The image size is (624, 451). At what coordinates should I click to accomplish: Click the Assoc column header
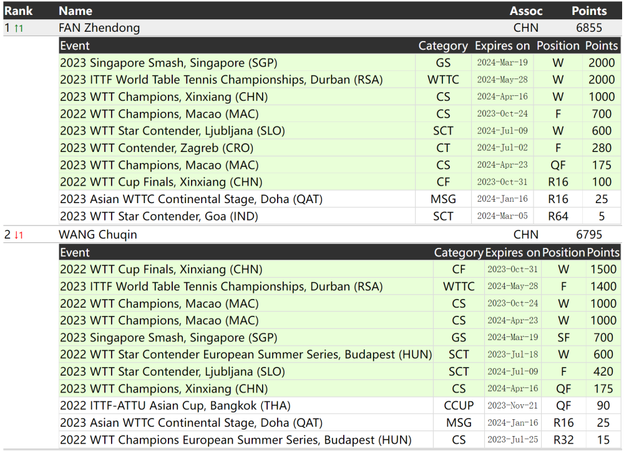coord(526,11)
